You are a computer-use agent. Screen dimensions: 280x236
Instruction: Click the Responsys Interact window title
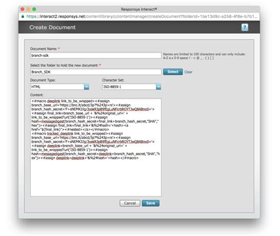(x=139, y=9)
